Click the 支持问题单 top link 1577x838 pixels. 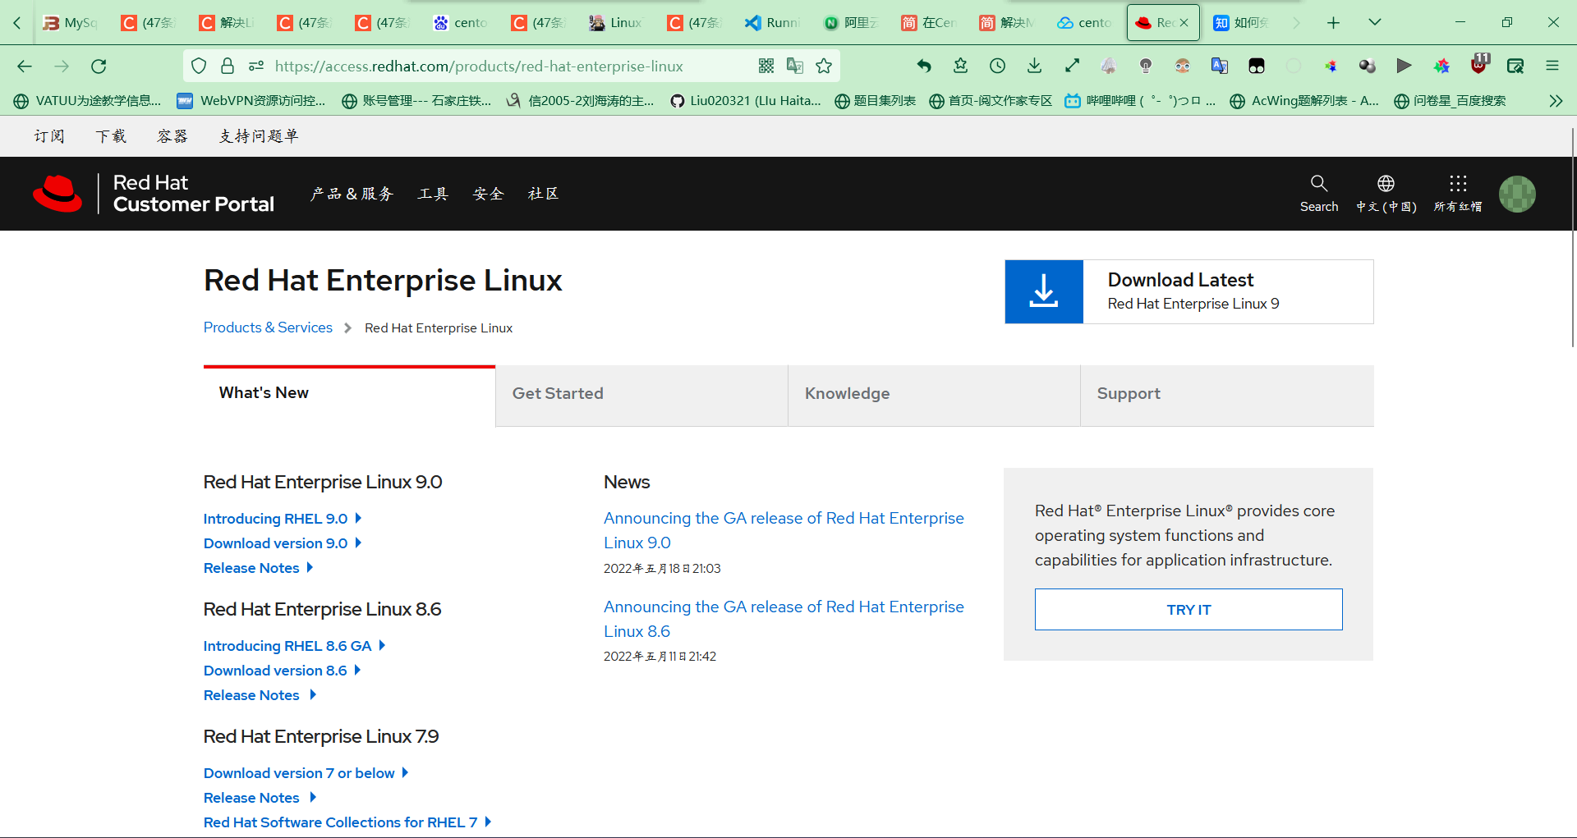(x=258, y=136)
